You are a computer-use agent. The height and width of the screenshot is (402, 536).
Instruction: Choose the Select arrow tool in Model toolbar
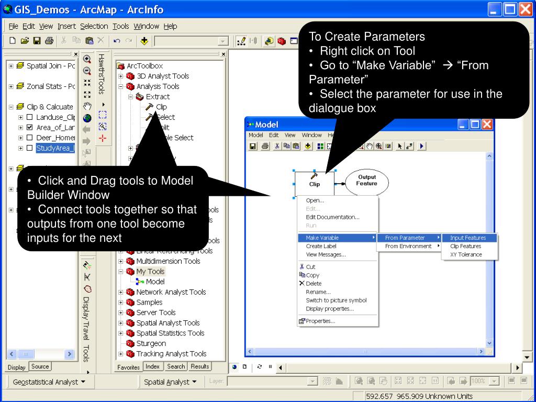click(399, 147)
